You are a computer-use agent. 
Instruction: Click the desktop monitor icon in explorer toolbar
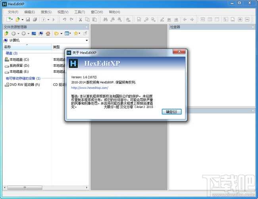pyautogui.click(x=34, y=33)
